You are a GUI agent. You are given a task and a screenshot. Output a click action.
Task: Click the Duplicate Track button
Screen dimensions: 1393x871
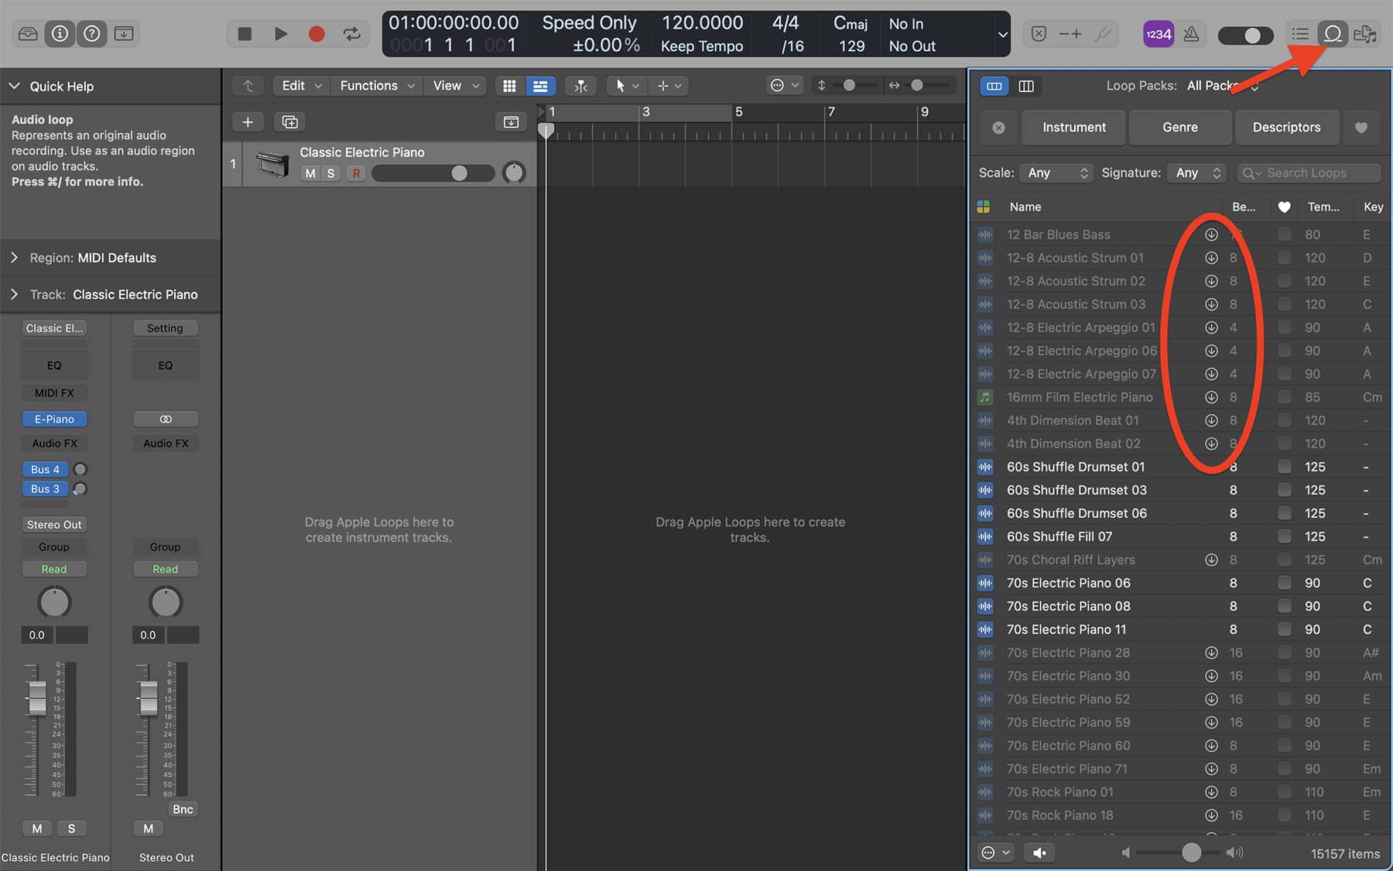click(x=290, y=122)
